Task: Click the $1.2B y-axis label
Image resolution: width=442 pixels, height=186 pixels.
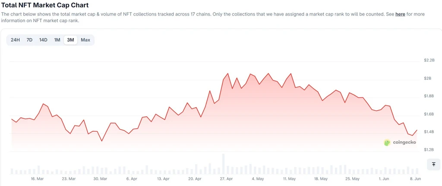Action: click(x=429, y=150)
